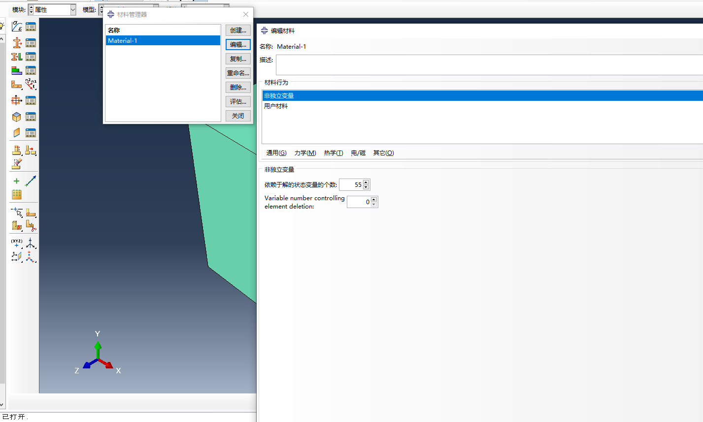
Task: Open the 力学(M) menu in the material editor
Action: point(305,153)
